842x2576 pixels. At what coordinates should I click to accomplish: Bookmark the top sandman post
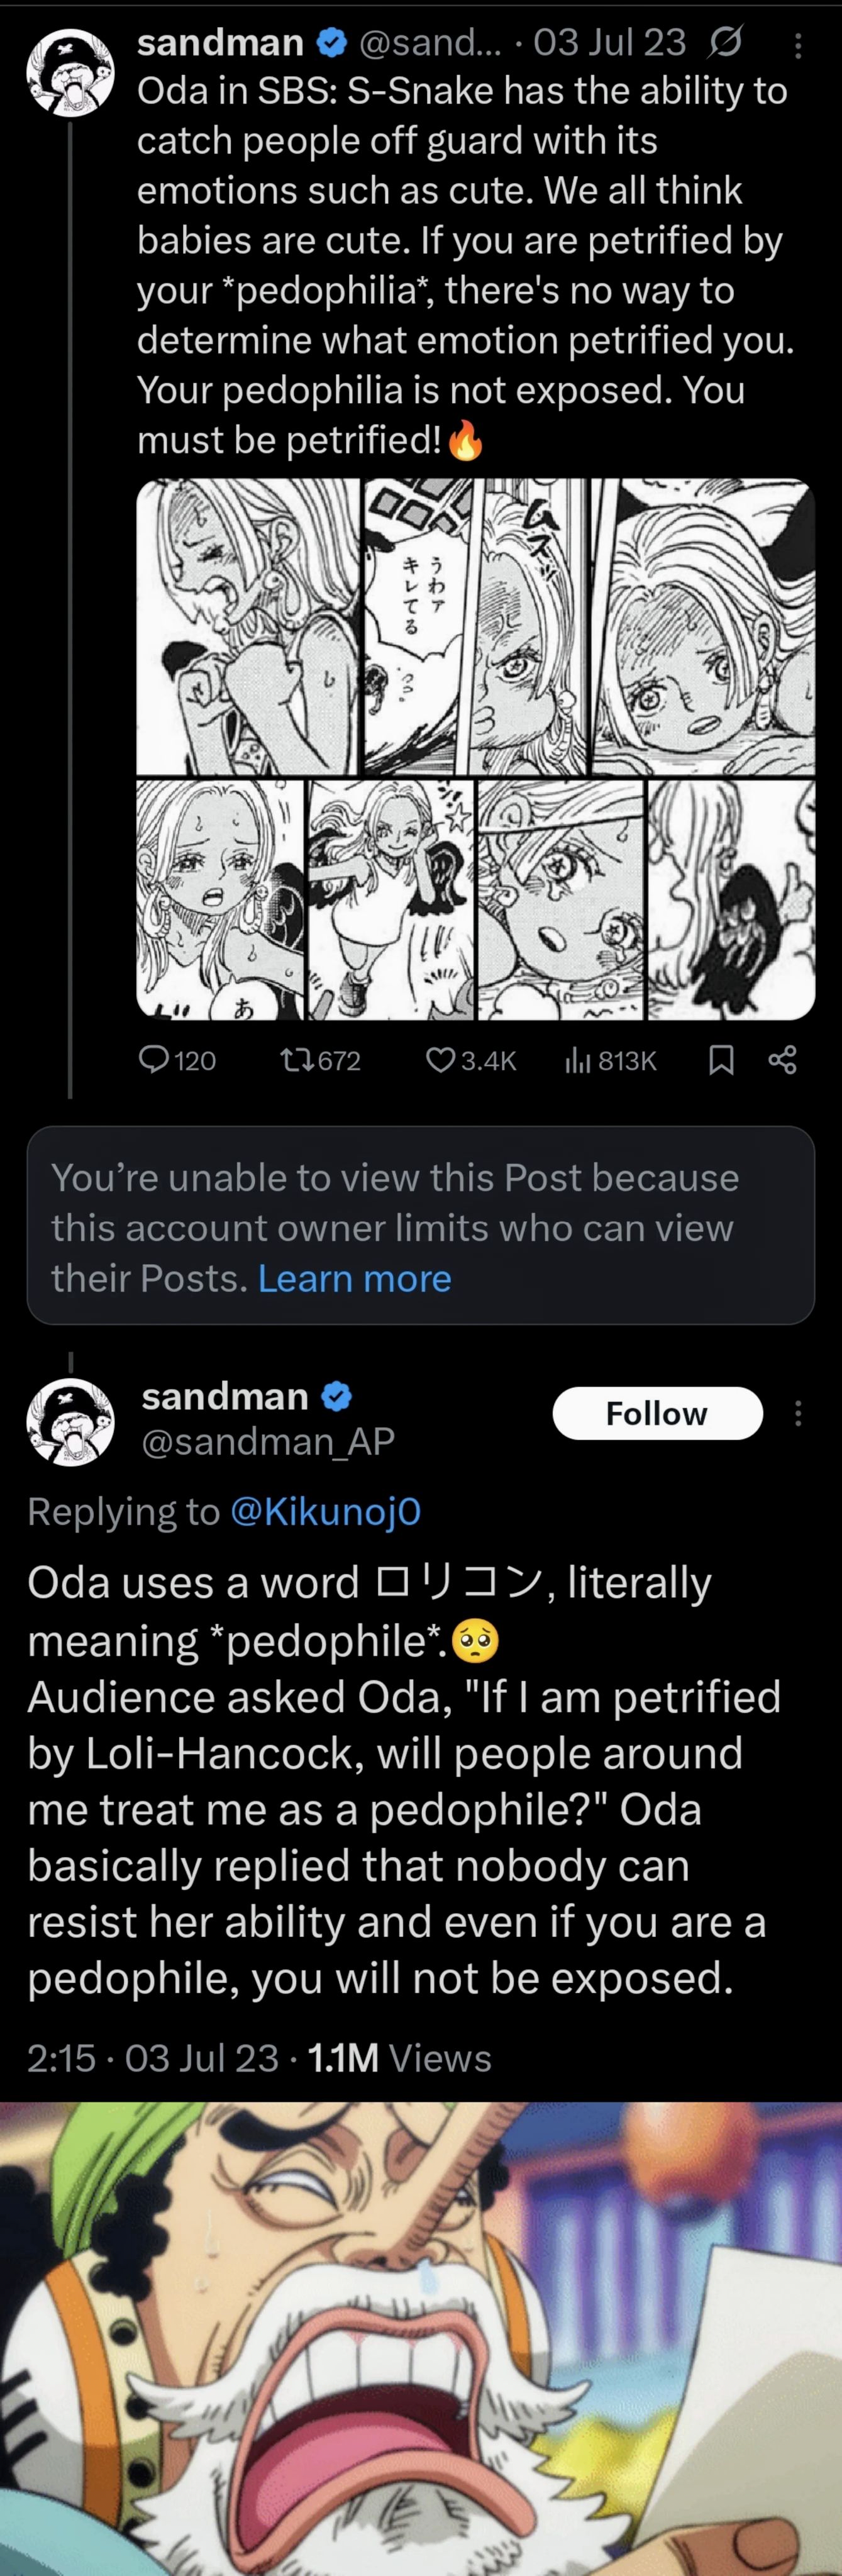721,1060
